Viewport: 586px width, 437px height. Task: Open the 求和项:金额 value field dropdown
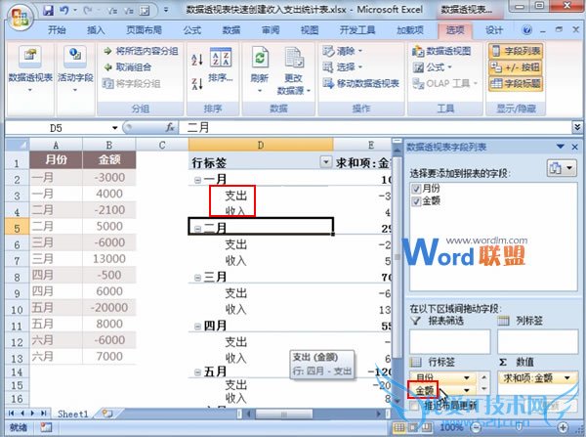[566, 378]
